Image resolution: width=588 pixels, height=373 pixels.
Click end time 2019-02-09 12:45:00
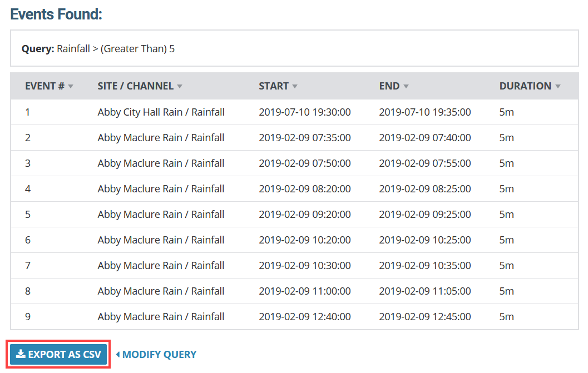click(425, 316)
